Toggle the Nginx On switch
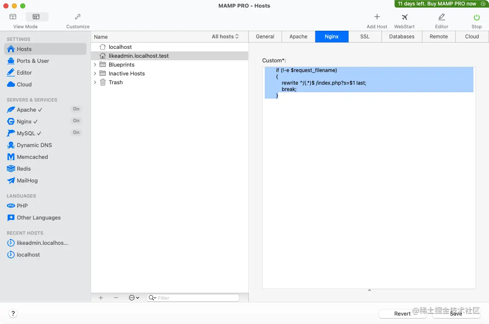Screen dimensions: 489x324 coord(76,120)
